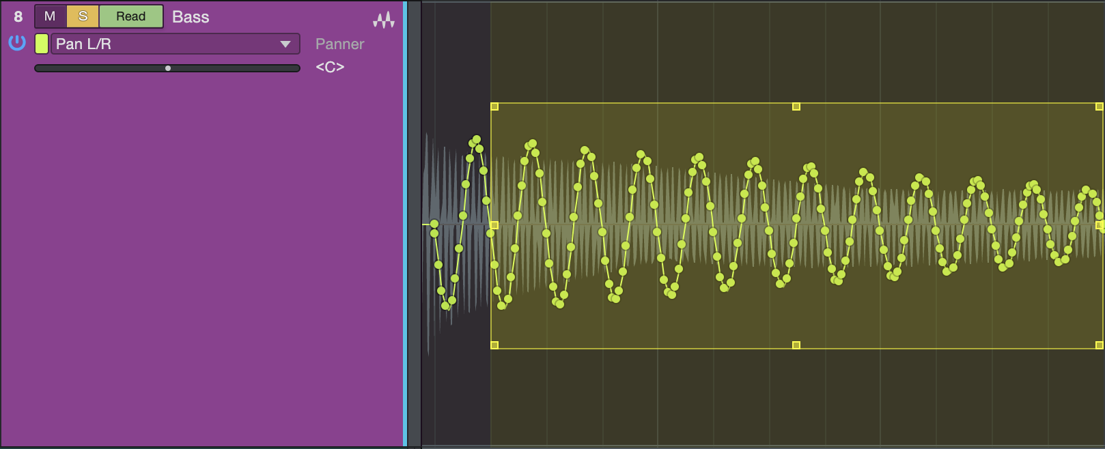Click the Read automation mode button
Screen dimensions: 1105x449
point(130,16)
